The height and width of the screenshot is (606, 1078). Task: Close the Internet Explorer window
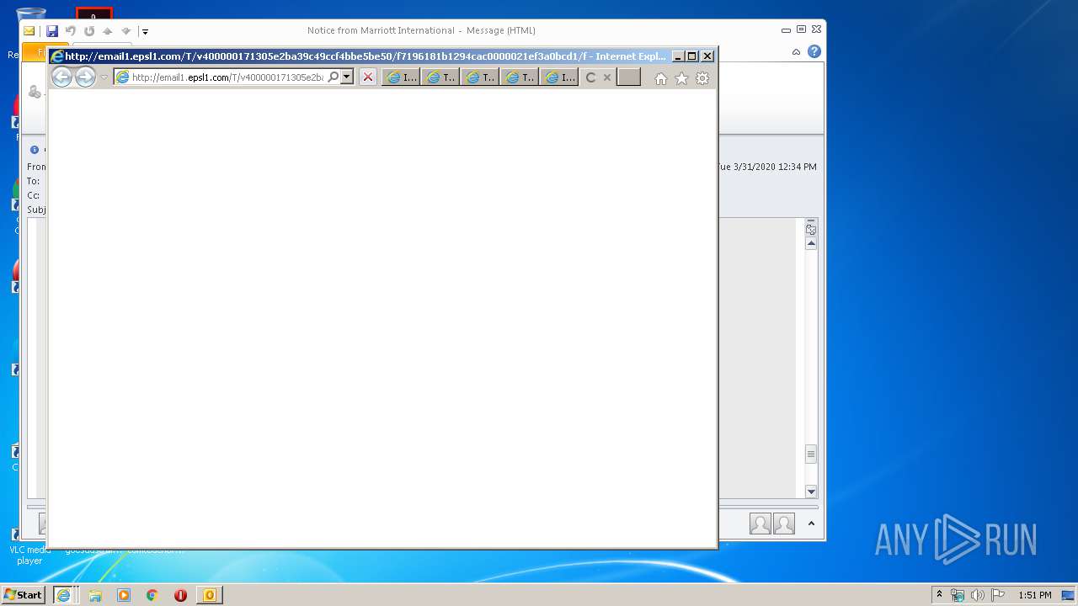(x=707, y=56)
